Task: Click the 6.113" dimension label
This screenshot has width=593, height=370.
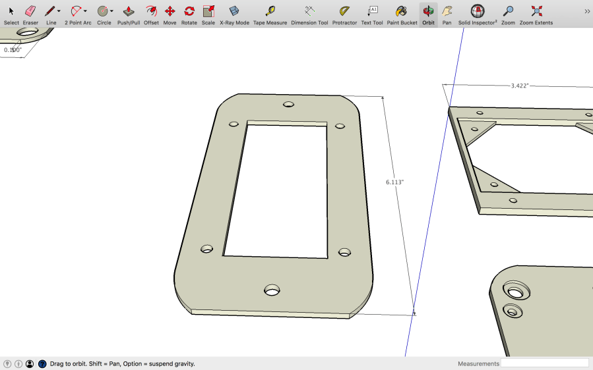Action: click(x=394, y=182)
